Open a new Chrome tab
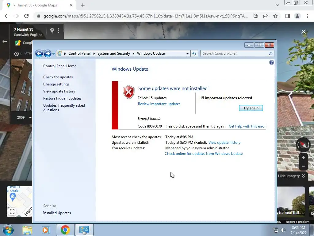314x236 pixels. [x=83, y=5]
